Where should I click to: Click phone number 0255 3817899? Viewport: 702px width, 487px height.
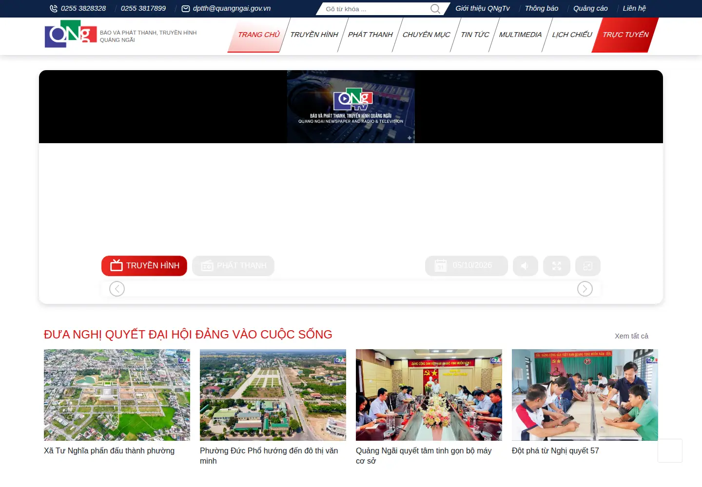click(x=143, y=8)
